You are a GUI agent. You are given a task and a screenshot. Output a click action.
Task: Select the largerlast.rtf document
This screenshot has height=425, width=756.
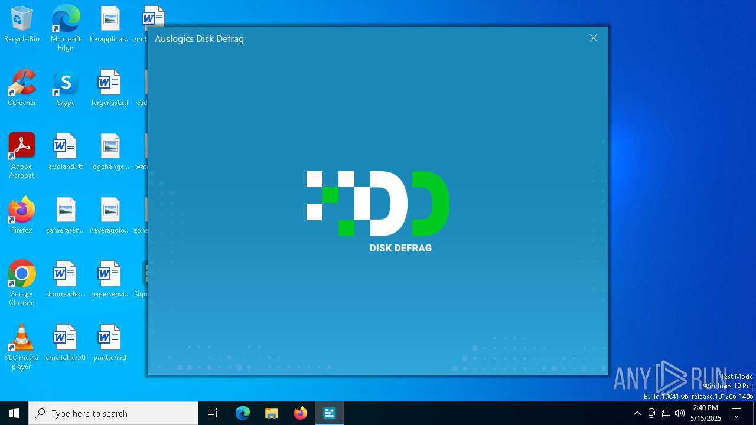(110, 88)
